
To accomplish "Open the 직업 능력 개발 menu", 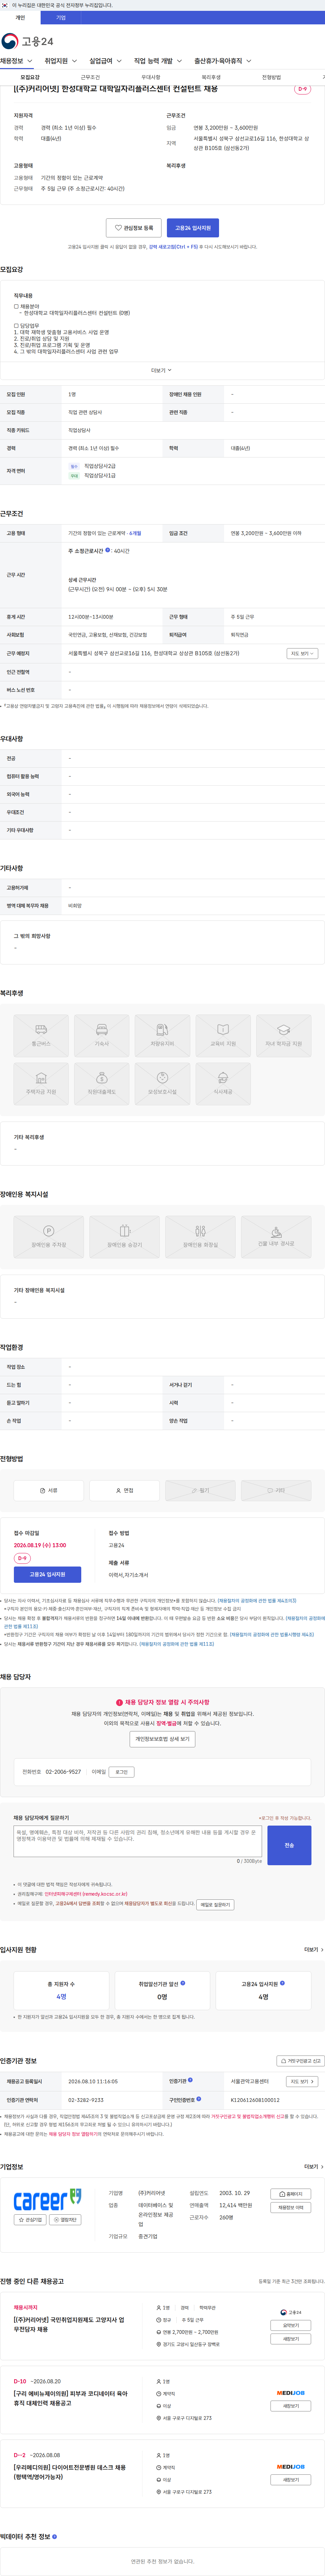I will 158,61.
